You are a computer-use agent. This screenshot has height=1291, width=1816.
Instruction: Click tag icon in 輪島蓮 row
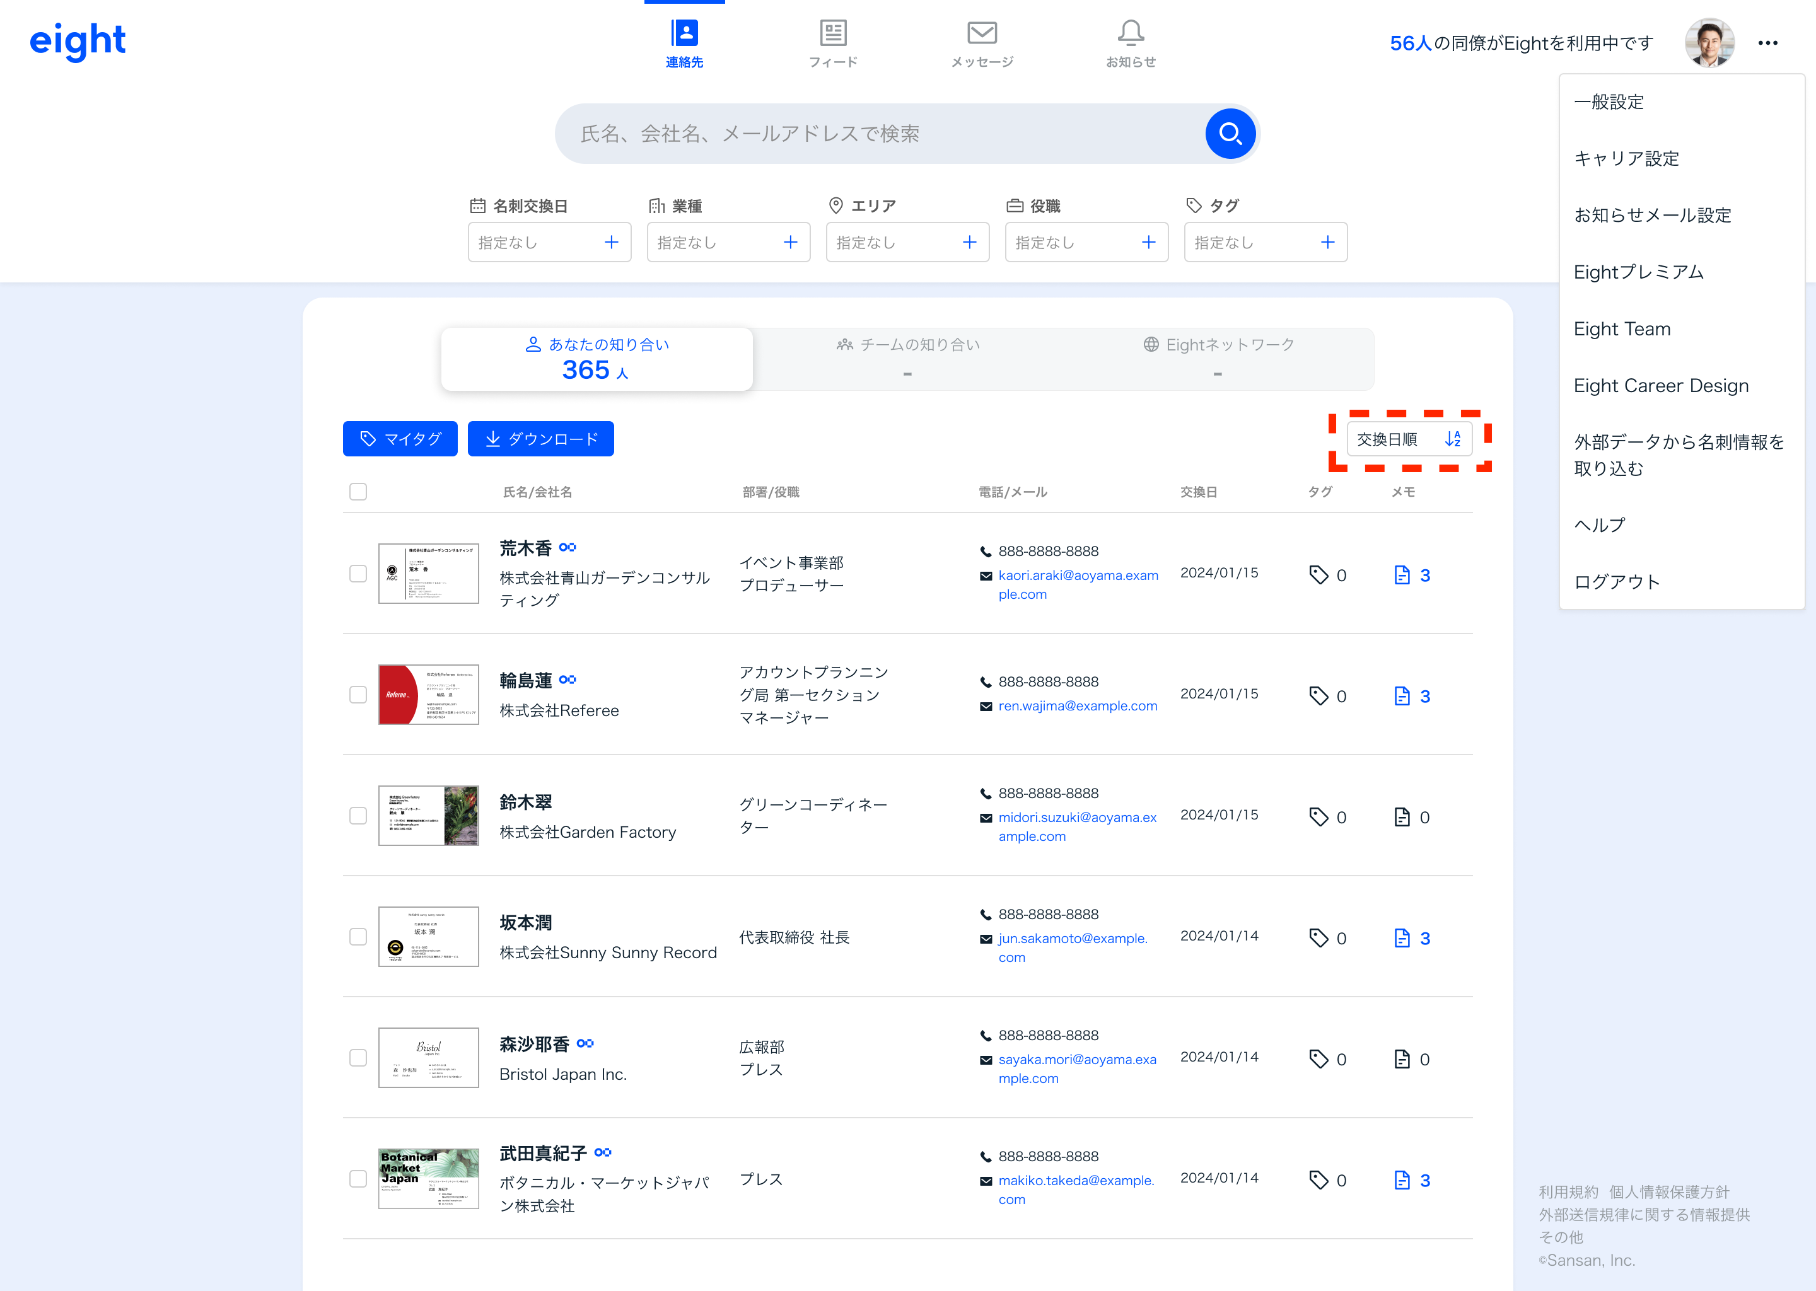tap(1318, 695)
